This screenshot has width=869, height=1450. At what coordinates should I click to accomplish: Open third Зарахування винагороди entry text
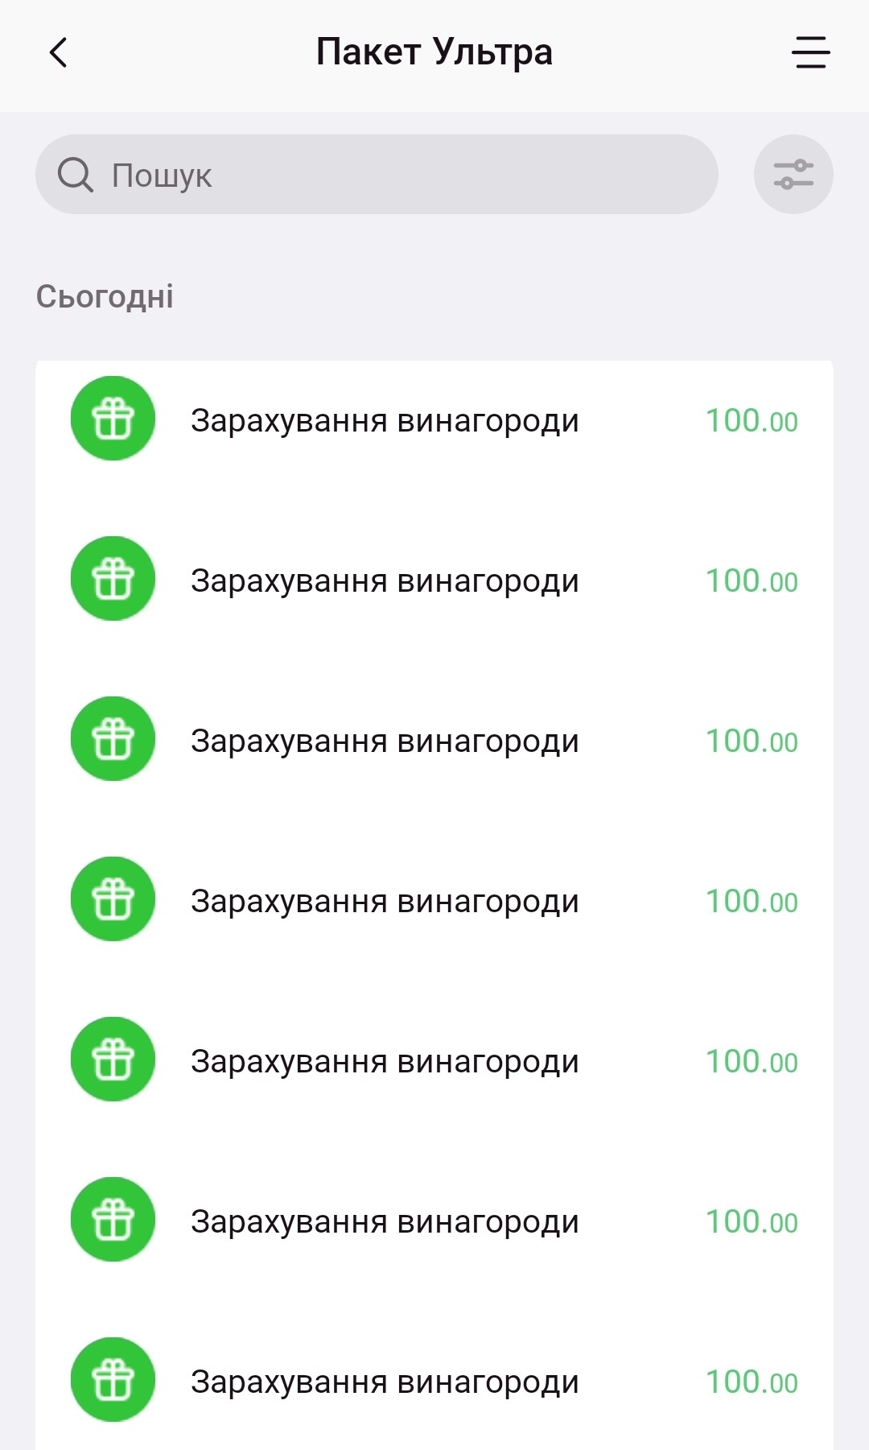click(385, 742)
